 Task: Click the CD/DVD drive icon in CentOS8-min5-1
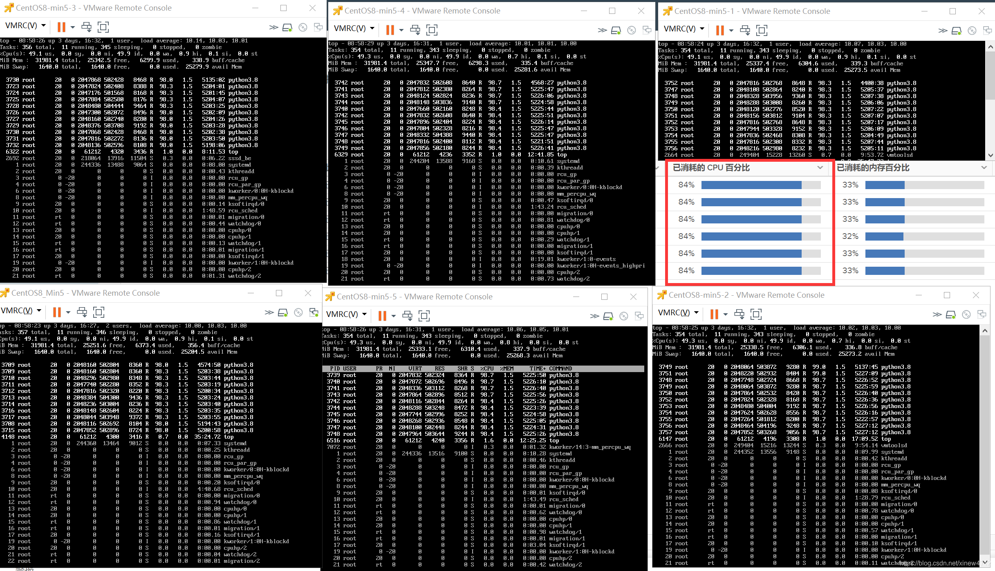pyautogui.click(x=972, y=31)
